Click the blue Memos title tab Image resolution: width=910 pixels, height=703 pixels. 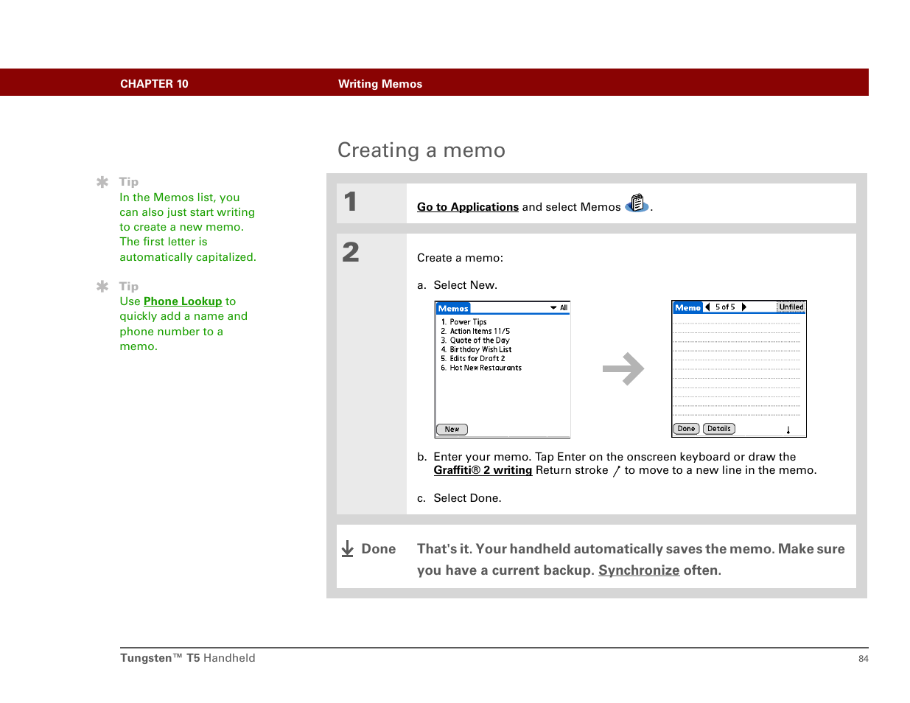pos(453,309)
